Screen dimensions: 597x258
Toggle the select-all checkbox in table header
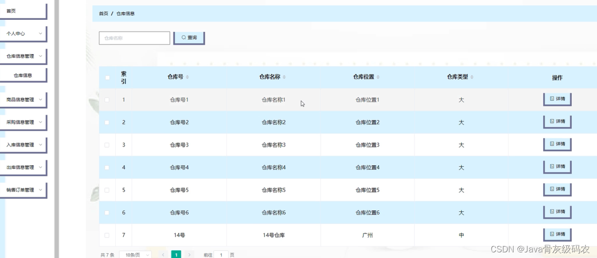[x=107, y=78]
